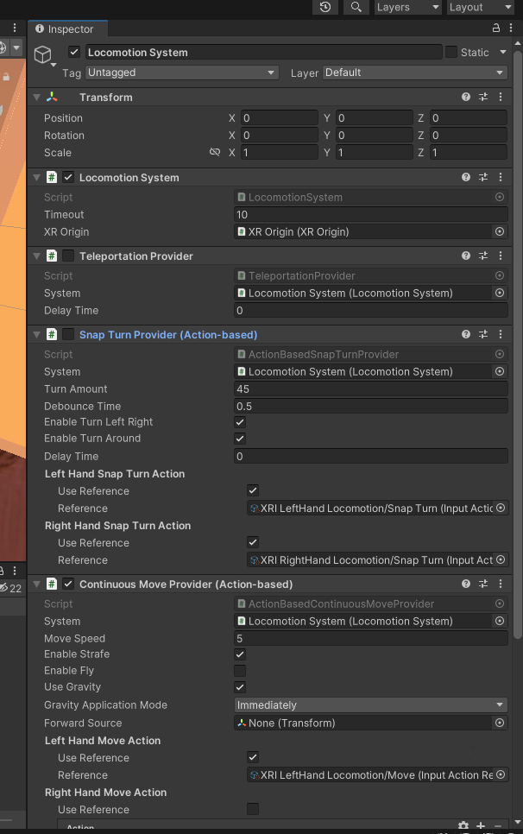Click the XR Origin object picker
Viewport: 523px width, 834px height.
click(499, 232)
